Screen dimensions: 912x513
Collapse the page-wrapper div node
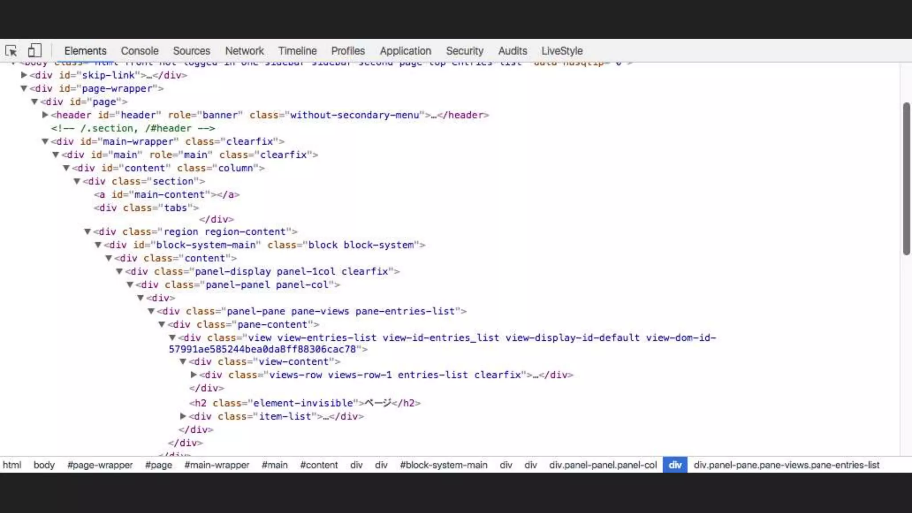click(x=24, y=89)
